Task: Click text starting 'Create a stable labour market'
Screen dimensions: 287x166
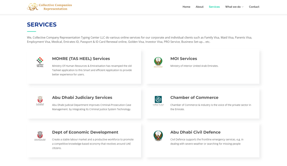Action: tap(93, 144)
